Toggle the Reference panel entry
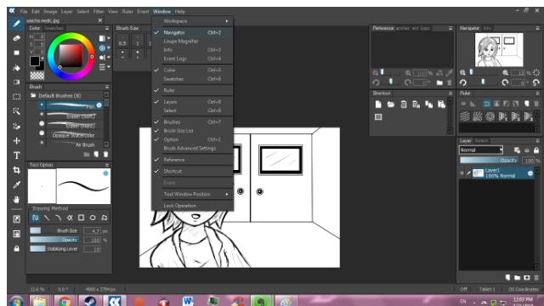544x306 pixels. (x=193, y=160)
